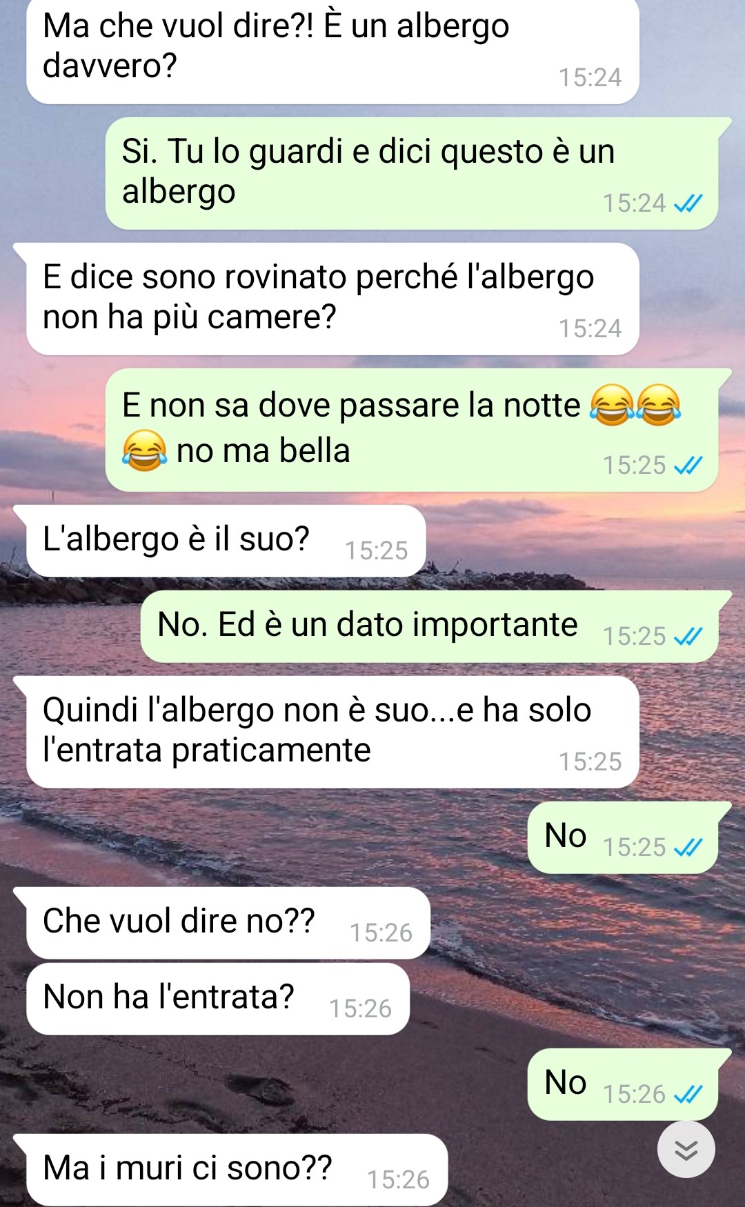745x1207 pixels.
Task: Click the second laughing emoji after 'la notte'
Action: tap(658, 405)
